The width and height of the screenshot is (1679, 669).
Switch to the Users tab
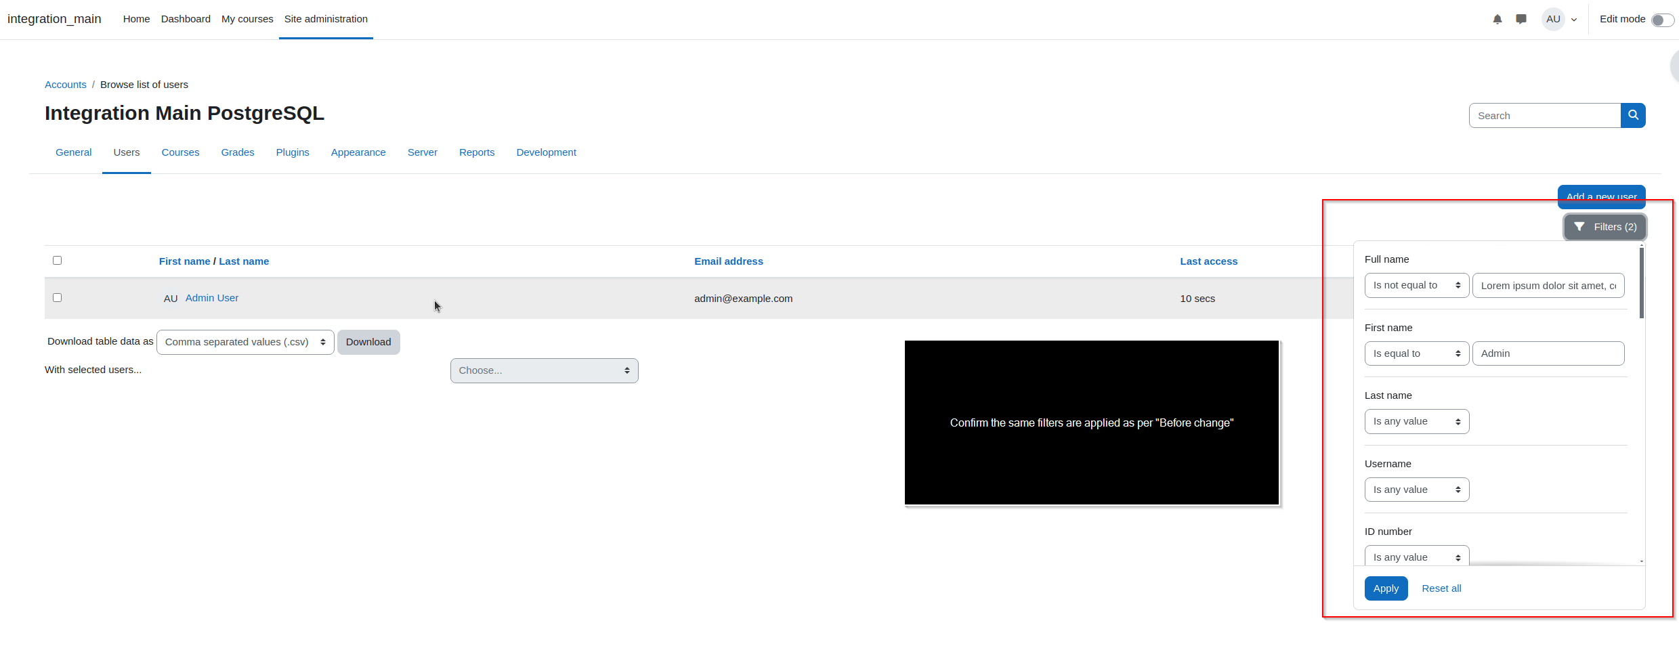(127, 152)
